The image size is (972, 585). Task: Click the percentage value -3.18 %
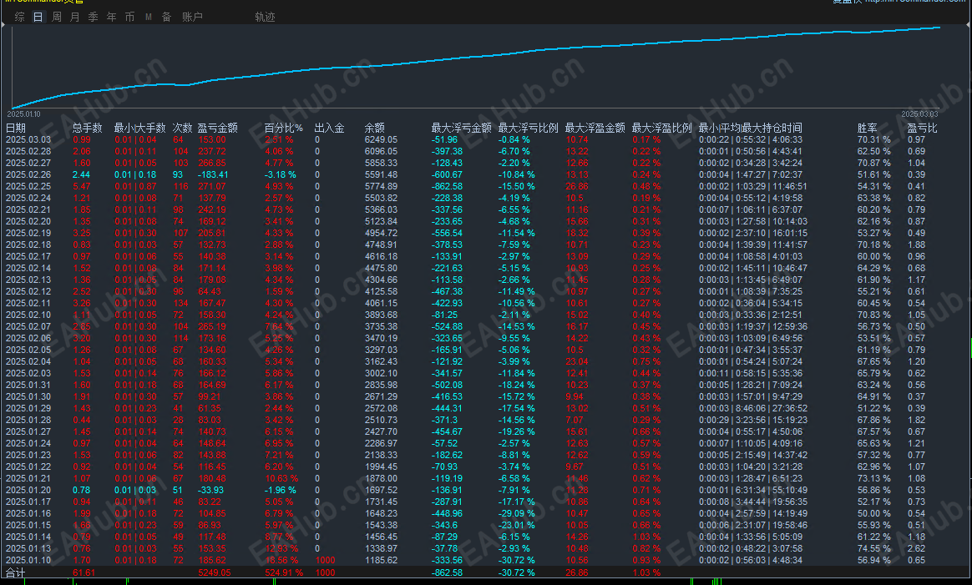281,174
